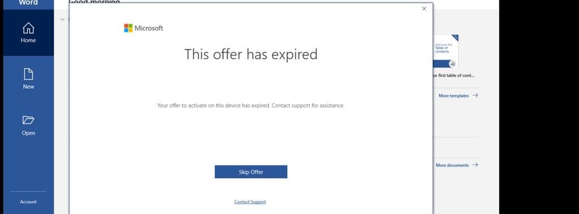The image size is (579, 214).
Task: Click the Microsoft four-color logo
Action: click(128, 28)
